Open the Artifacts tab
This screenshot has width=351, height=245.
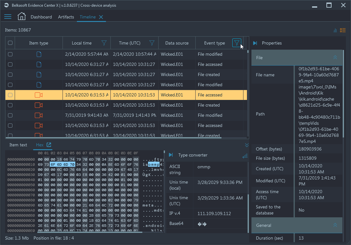pos(66,17)
